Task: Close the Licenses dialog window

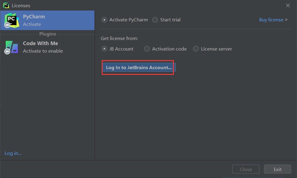Action: 288,6
